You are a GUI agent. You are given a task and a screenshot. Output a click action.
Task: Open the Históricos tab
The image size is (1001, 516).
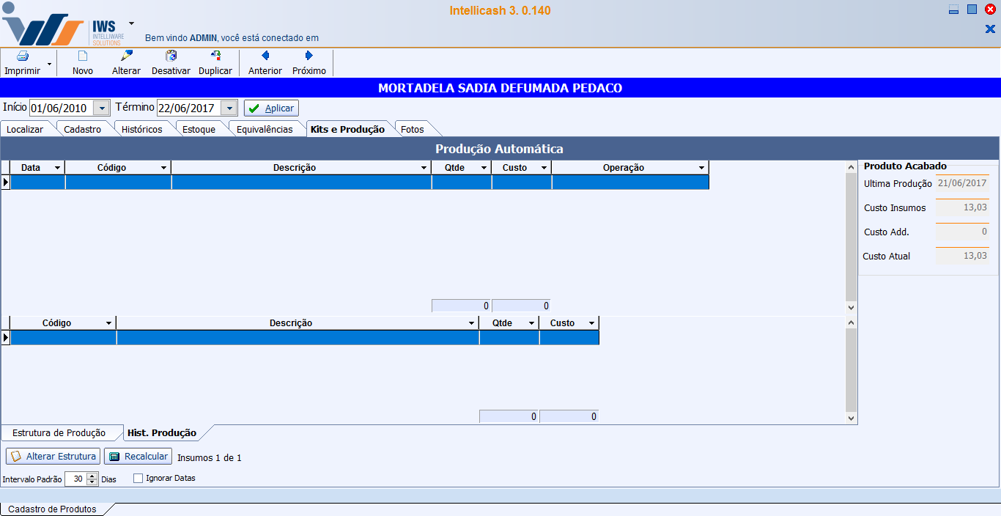point(142,129)
